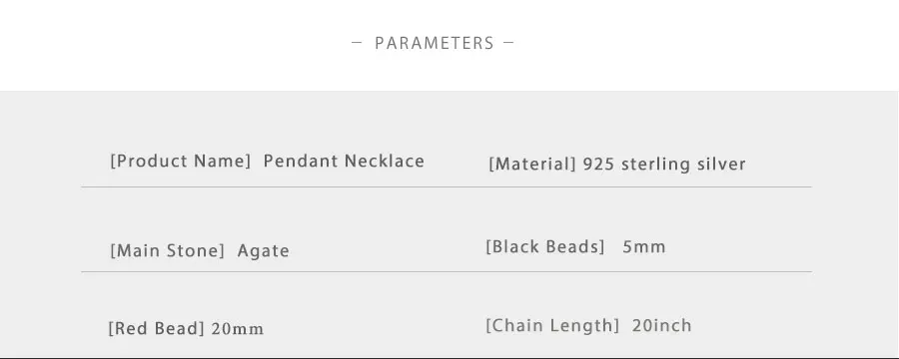899x359 pixels.
Task: Select the [Red Bead] label
Action: tap(157, 329)
